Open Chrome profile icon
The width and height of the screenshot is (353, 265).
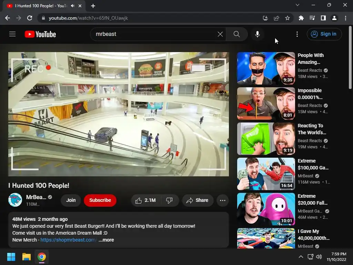click(x=334, y=18)
